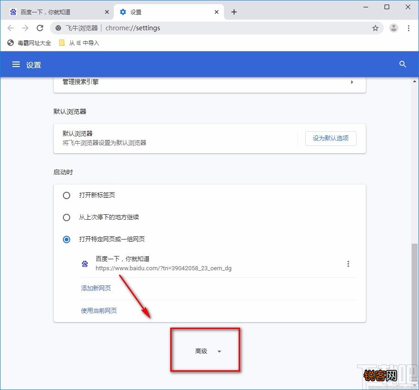
Task: Click the forward navigation arrow
Action: (x=25, y=28)
